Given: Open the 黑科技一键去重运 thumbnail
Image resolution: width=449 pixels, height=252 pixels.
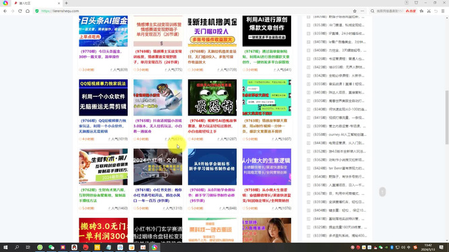Looking at the screenshot, I should click(212, 230).
